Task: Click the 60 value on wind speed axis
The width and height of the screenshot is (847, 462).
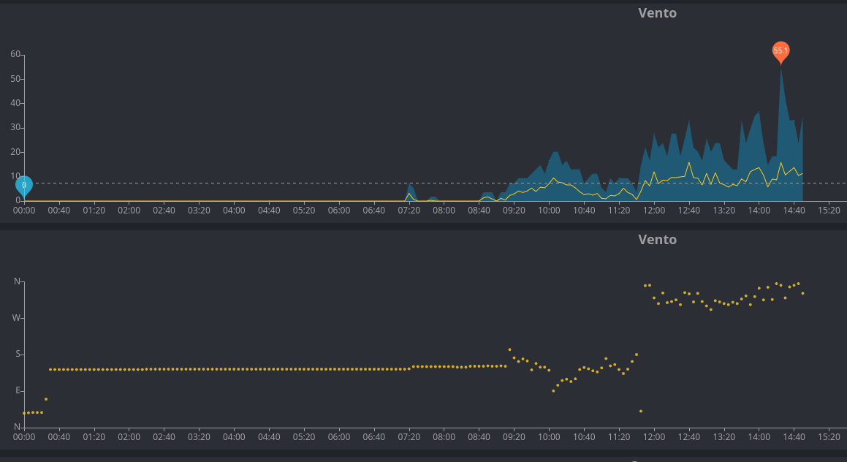Action: [15, 54]
